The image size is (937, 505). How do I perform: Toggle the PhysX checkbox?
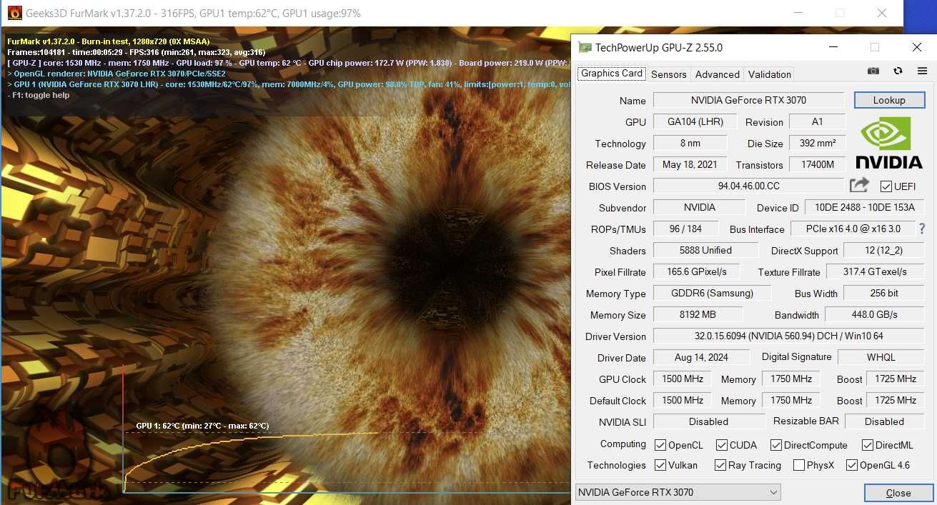799,465
